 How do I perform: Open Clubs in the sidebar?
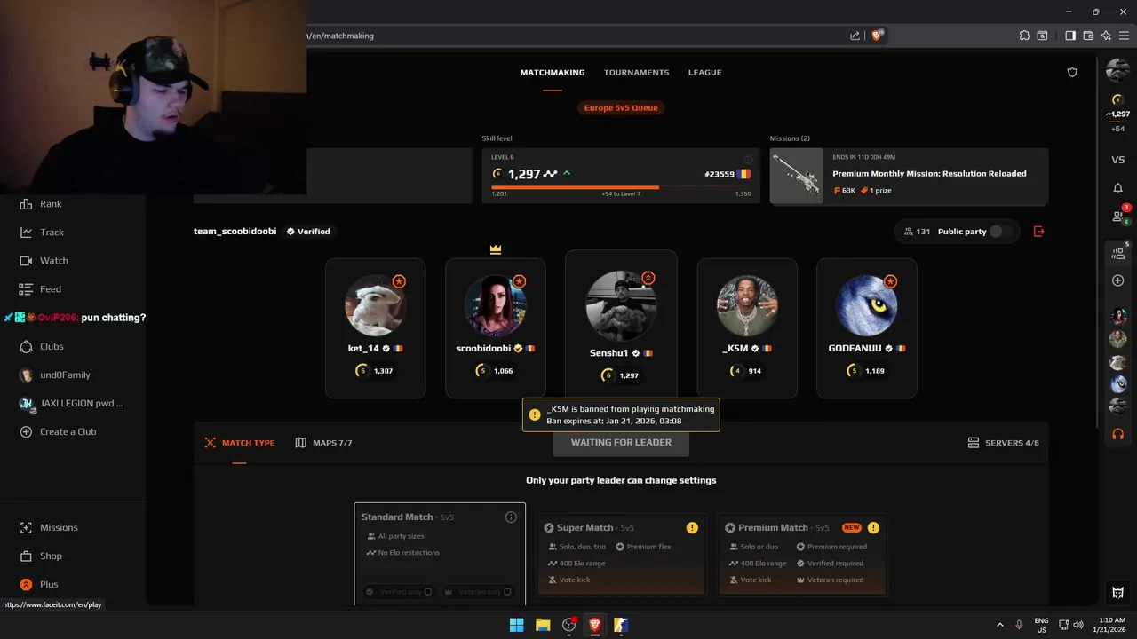(42, 346)
